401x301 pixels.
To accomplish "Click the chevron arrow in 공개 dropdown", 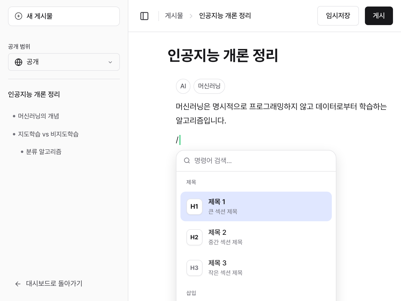I will [x=110, y=62].
